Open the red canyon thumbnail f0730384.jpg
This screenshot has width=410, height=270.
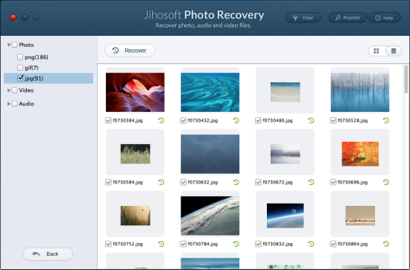tap(135, 92)
